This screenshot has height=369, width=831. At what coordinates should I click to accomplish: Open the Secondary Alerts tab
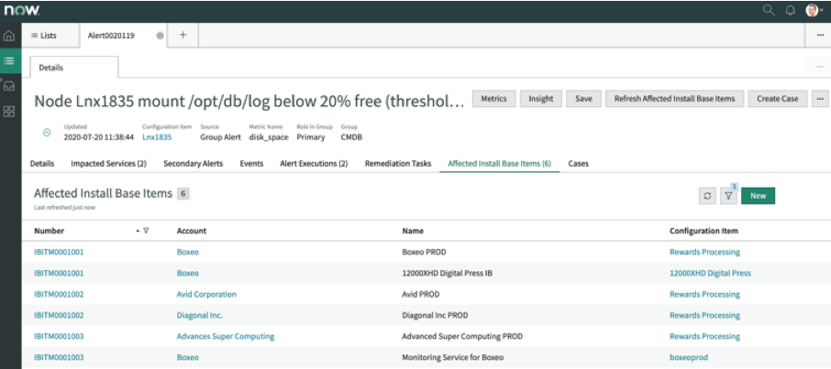point(193,164)
